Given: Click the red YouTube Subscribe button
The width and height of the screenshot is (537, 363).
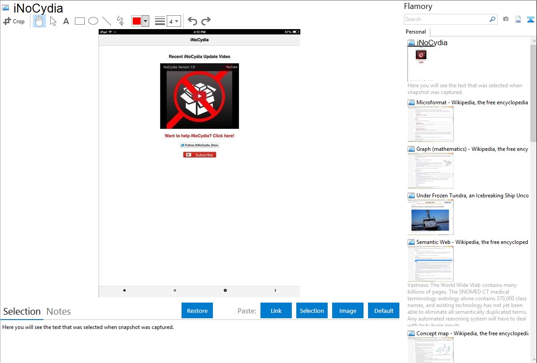Looking at the screenshot, I should [199, 154].
